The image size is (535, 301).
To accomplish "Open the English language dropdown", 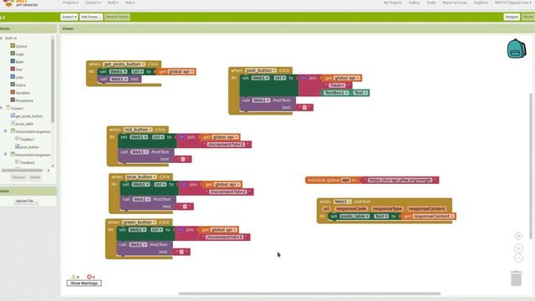I will click(481, 3).
